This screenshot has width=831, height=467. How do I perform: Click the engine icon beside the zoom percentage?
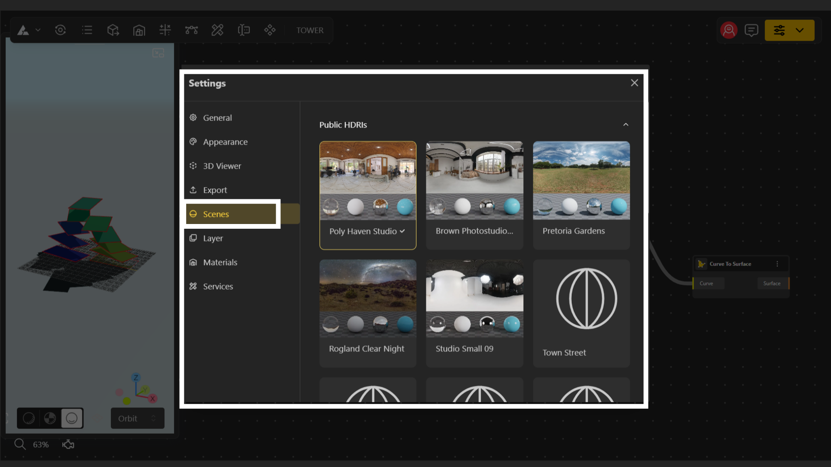pos(68,445)
